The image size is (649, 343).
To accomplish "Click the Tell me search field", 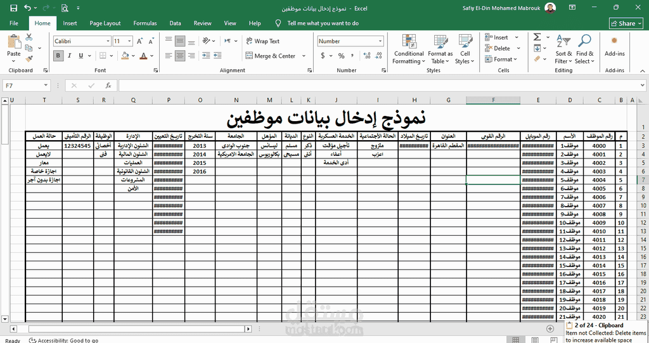I will click(x=323, y=23).
